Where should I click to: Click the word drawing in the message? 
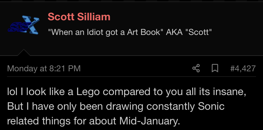[x=124, y=107]
